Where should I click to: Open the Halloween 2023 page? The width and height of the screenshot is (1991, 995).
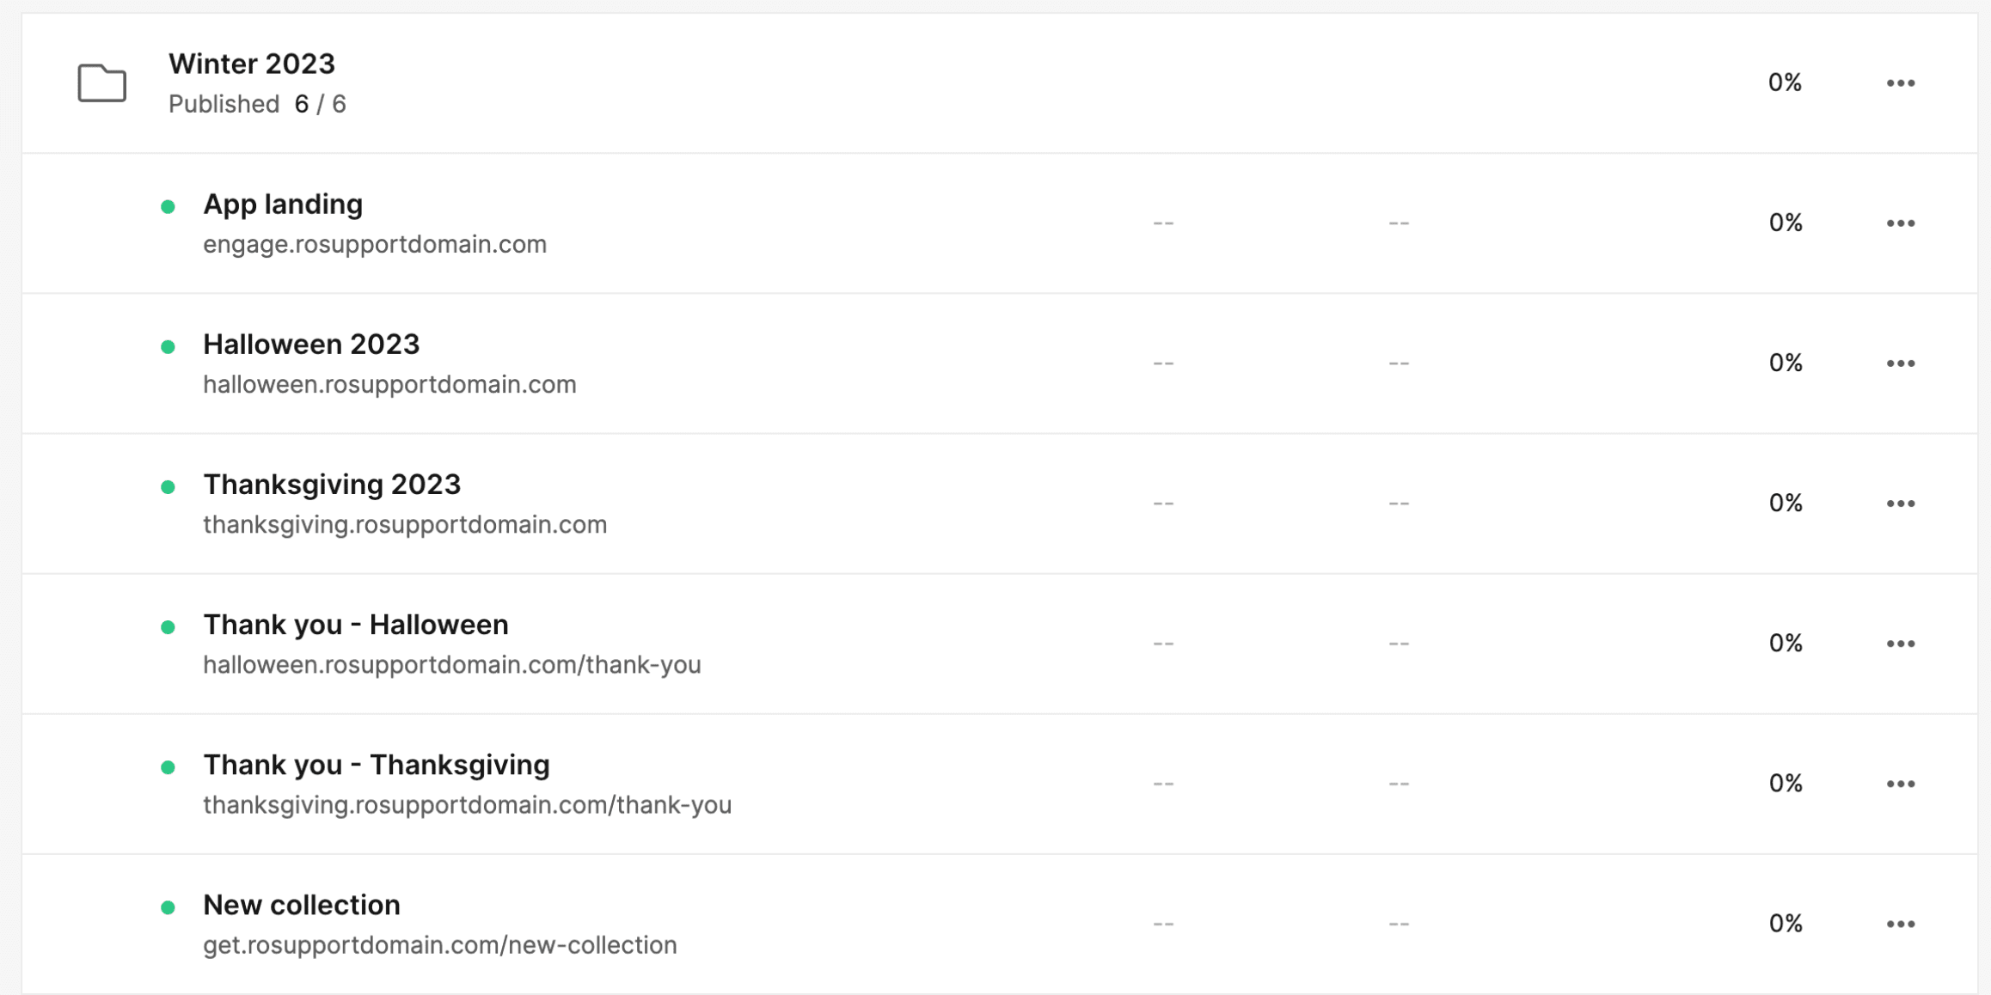coord(311,345)
